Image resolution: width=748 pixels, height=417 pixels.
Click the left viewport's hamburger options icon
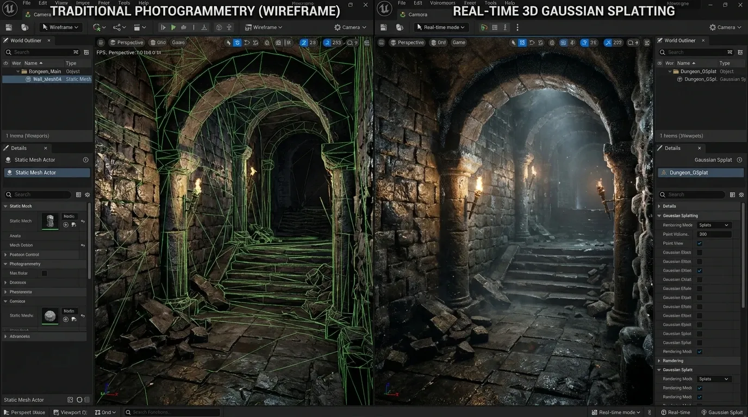tap(101, 42)
